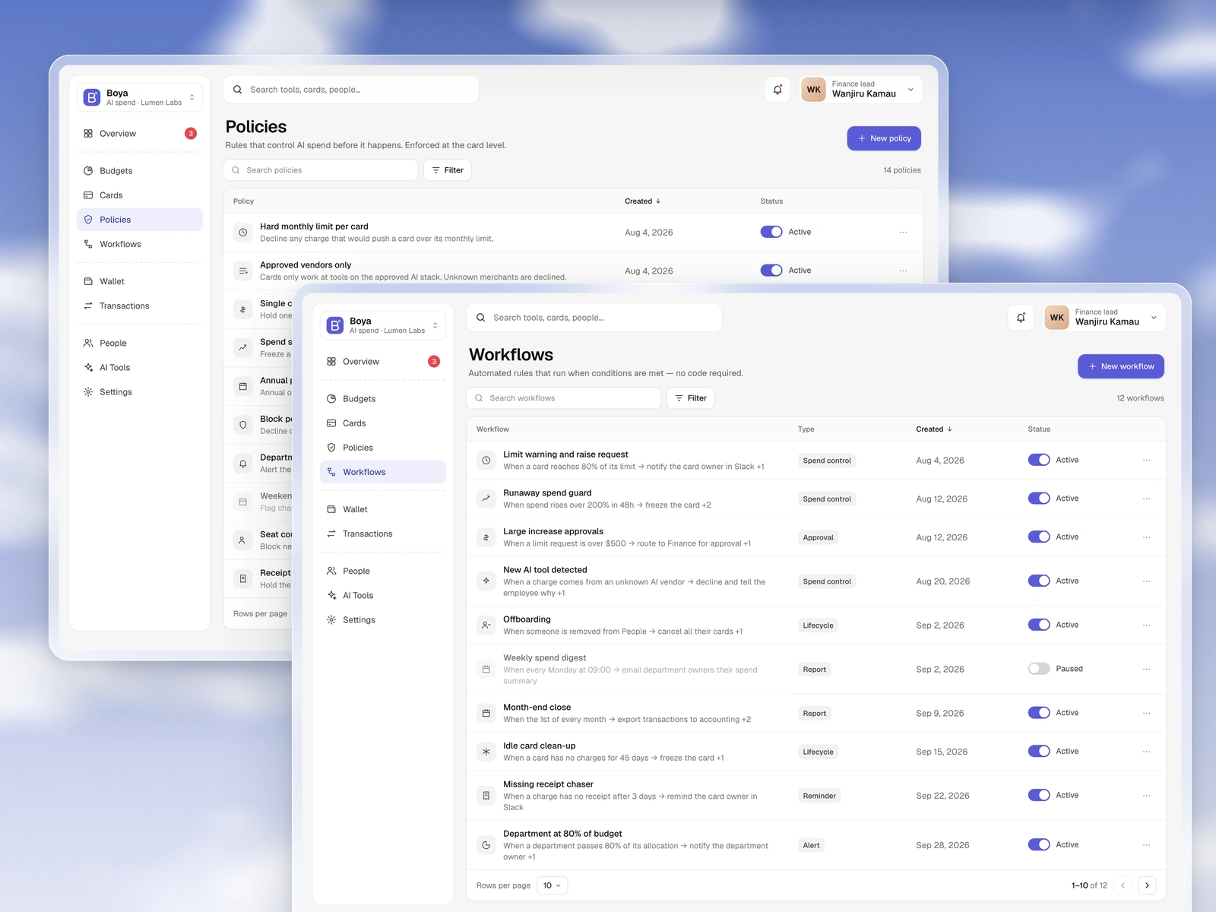1216x912 pixels.
Task: Toggle off the Runaway spend guard workflow
Action: tap(1039, 499)
